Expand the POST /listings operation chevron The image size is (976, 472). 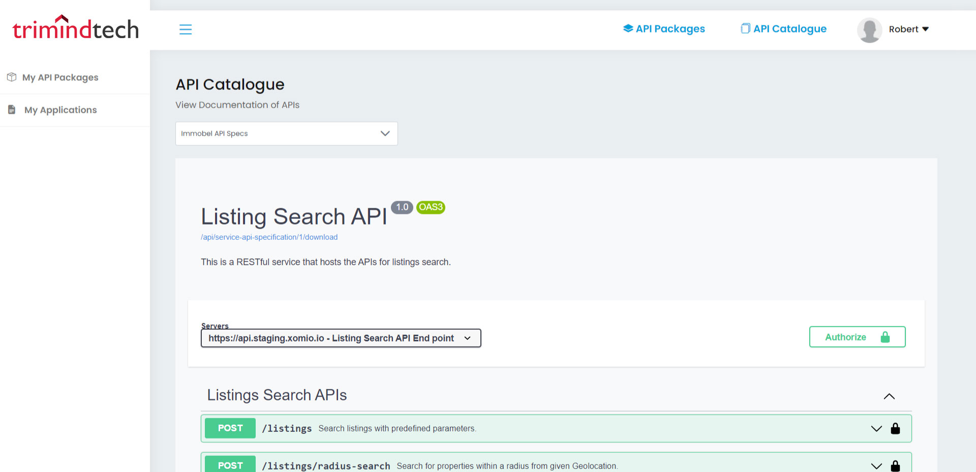tap(876, 428)
